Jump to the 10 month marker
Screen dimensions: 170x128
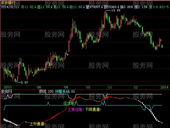click(x=88, y=87)
